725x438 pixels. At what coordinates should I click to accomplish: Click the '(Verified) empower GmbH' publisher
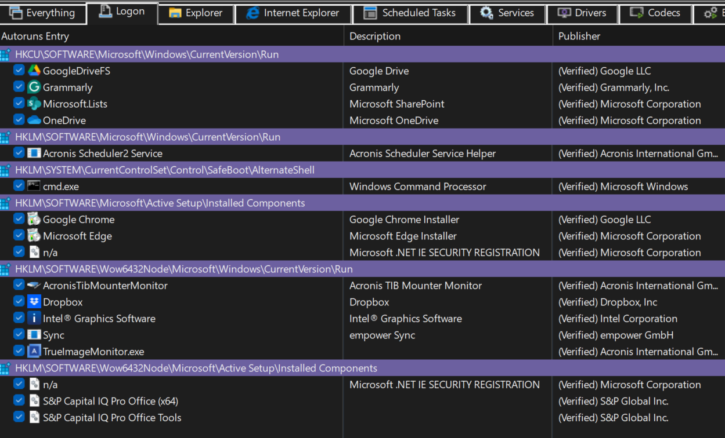(x=616, y=335)
